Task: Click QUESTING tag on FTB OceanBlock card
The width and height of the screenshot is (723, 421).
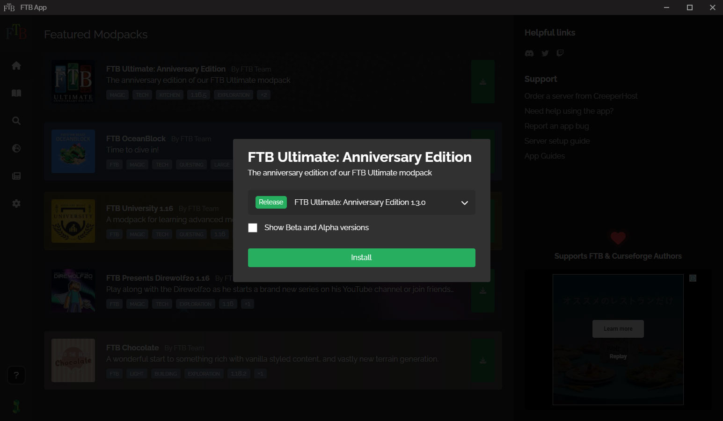Action: (191, 165)
